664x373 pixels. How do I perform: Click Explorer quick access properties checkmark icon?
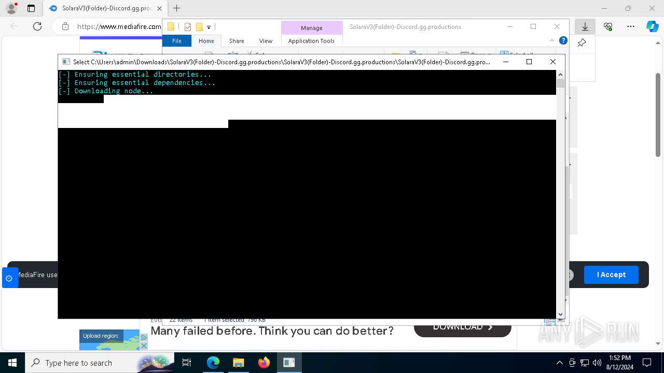point(188,27)
